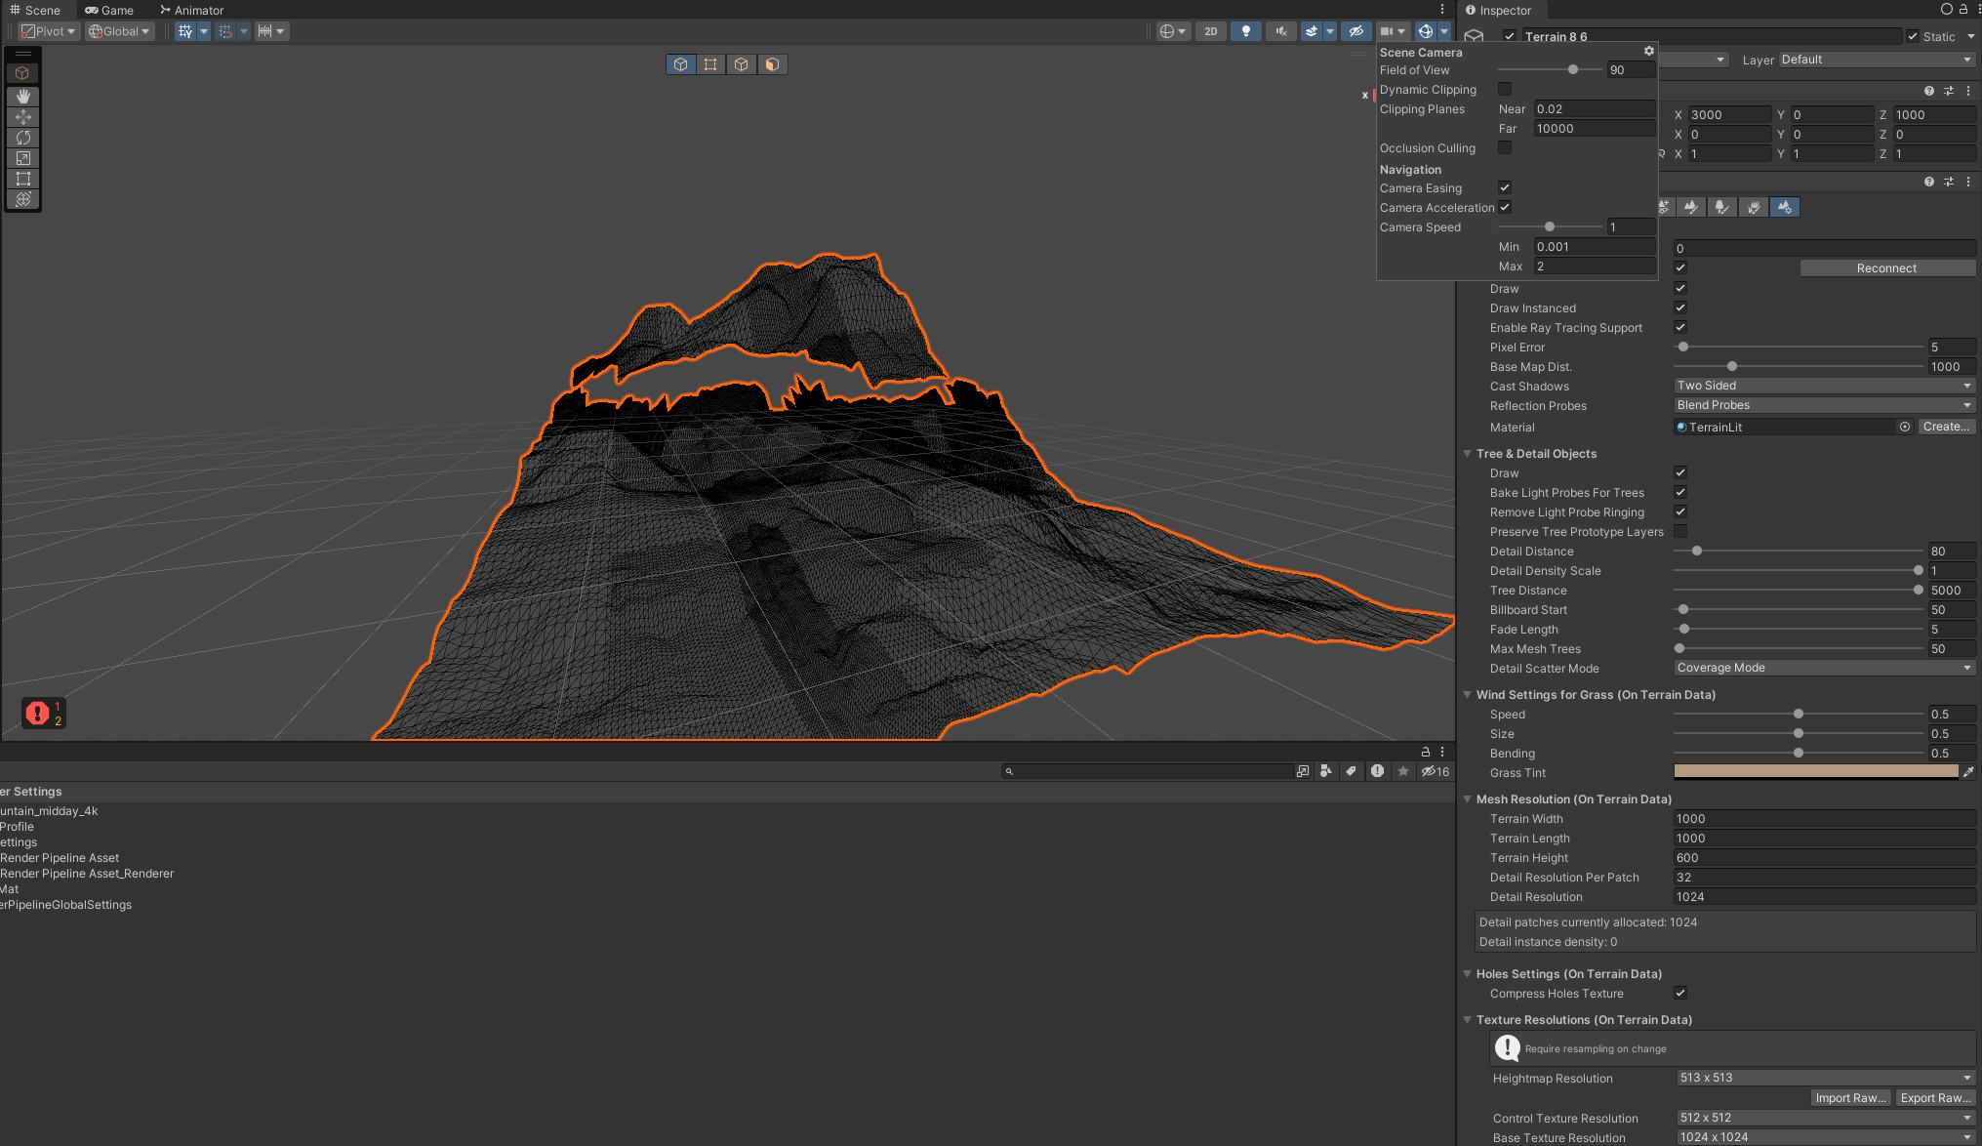Image resolution: width=1982 pixels, height=1146 pixels.
Task: Select the Paint Trees terrain tool
Action: coord(1722,207)
